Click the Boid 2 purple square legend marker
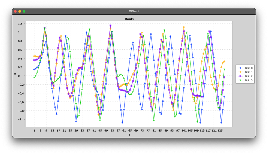The height and width of the screenshot is (154, 268). 241,76
